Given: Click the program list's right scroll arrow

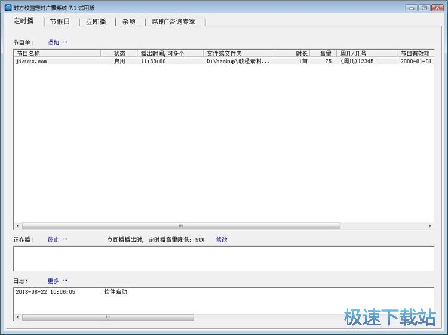Looking at the screenshot, I should tap(430, 226).
